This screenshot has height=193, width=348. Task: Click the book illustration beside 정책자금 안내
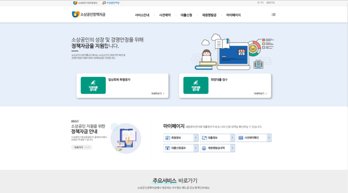tap(126, 138)
